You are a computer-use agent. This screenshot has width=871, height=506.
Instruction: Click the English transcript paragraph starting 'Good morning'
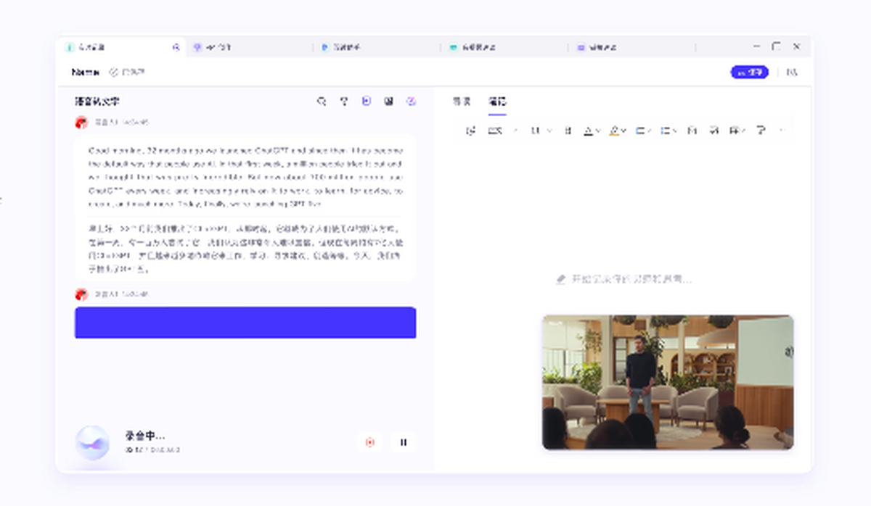pyautogui.click(x=245, y=177)
